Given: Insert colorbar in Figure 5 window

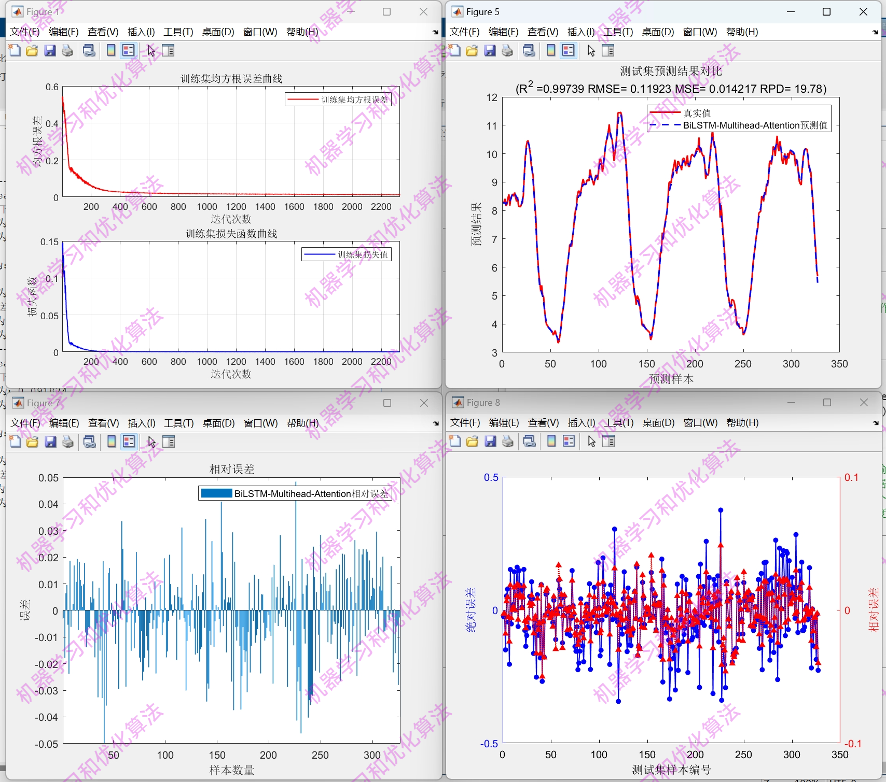Looking at the screenshot, I should [x=551, y=50].
